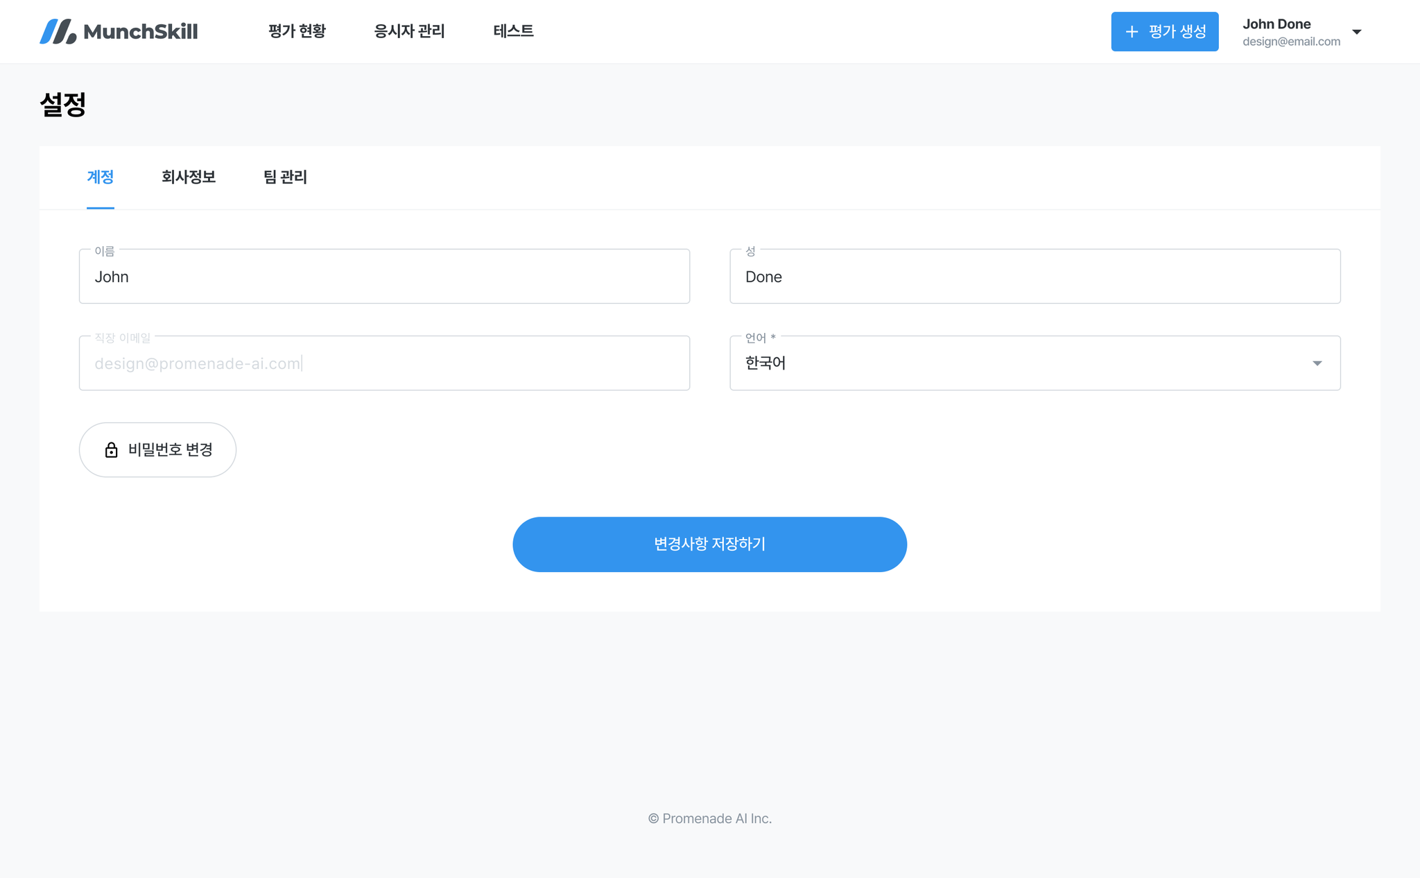Click the 비밀번호 변경 button
Viewport: 1420px width, 878px height.
pos(157,450)
